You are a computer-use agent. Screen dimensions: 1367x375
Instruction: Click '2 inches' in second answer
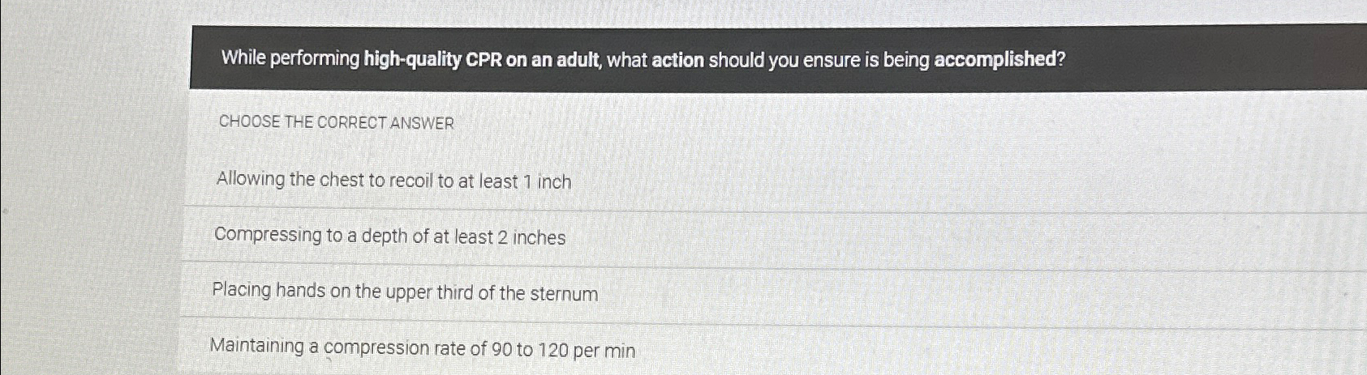531,237
